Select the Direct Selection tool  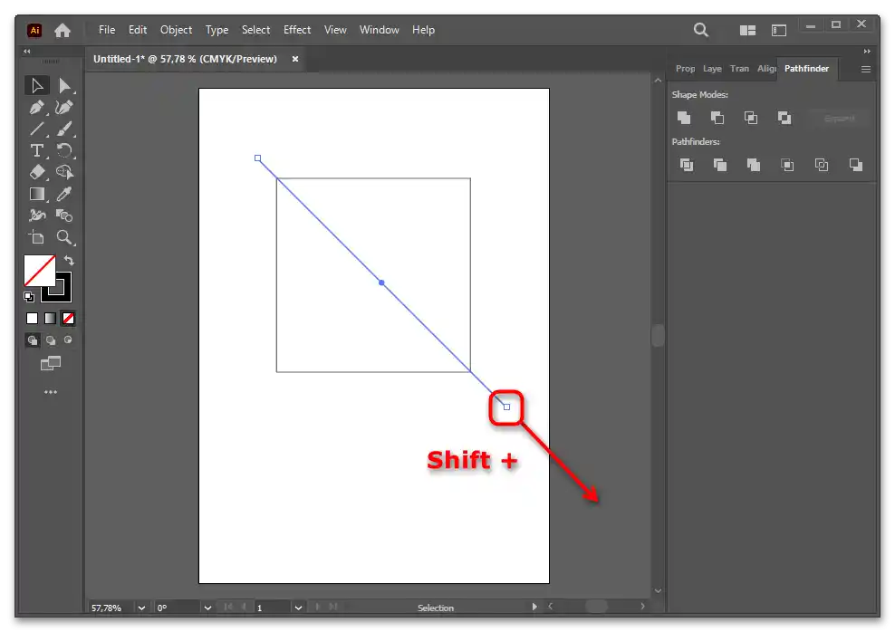click(64, 85)
